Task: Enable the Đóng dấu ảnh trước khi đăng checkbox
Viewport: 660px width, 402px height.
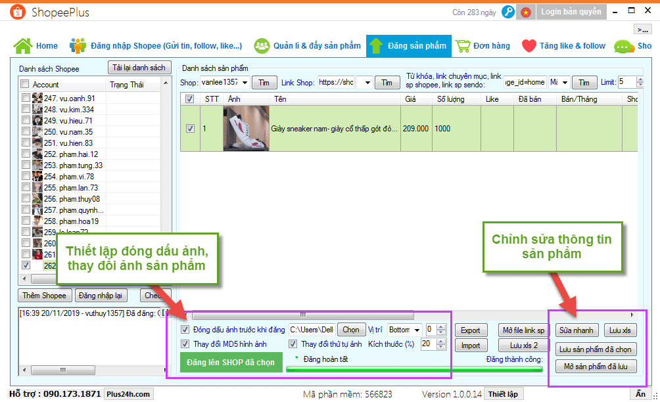Action: [x=186, y=329]
